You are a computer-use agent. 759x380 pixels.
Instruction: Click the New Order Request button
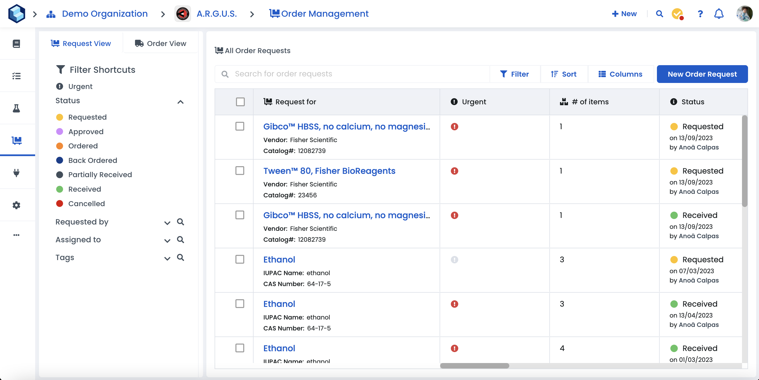(x=702, y=74)
